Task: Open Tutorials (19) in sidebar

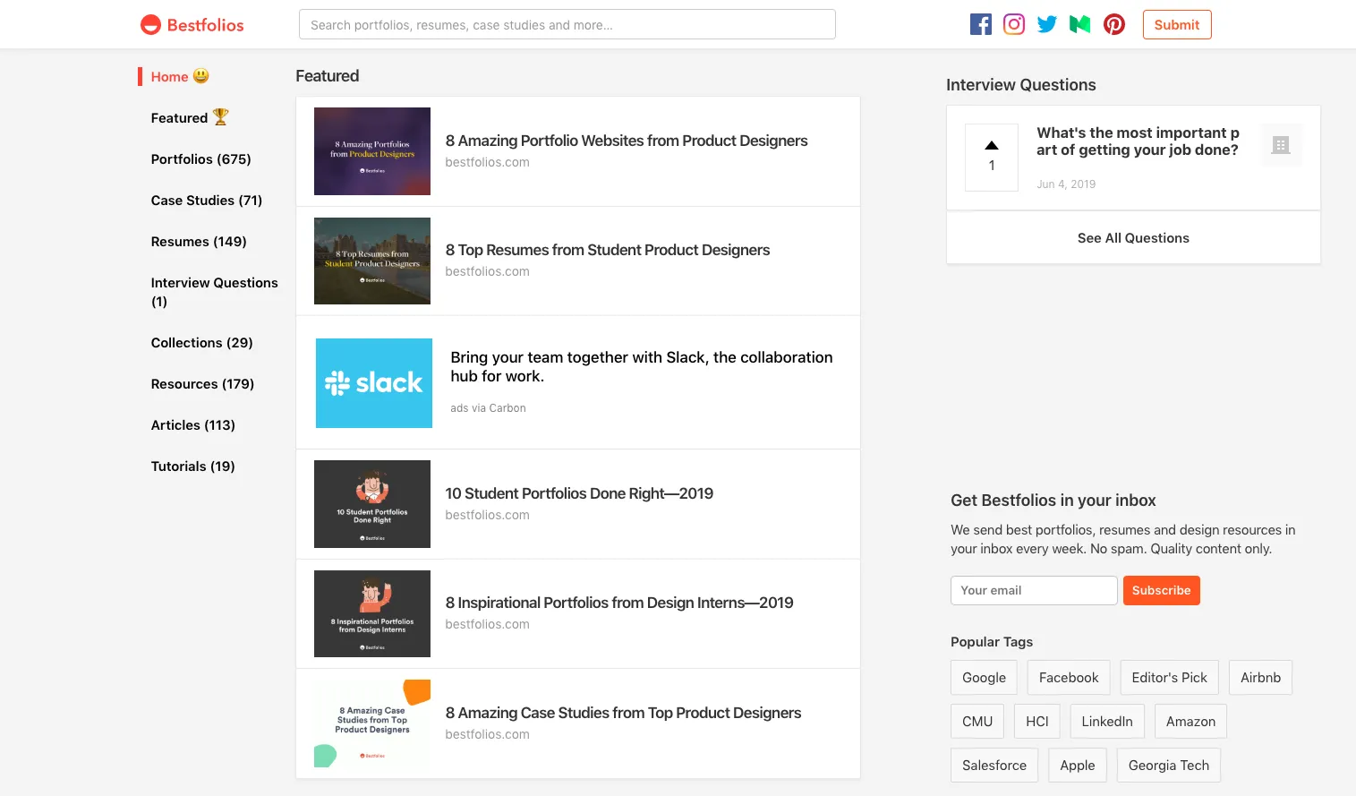Action: [192, 466]
